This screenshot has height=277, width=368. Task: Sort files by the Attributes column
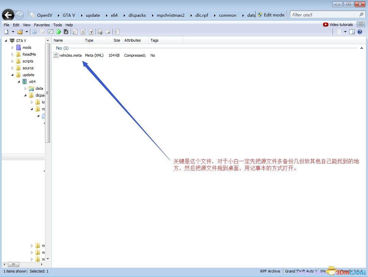coord(135,40)
